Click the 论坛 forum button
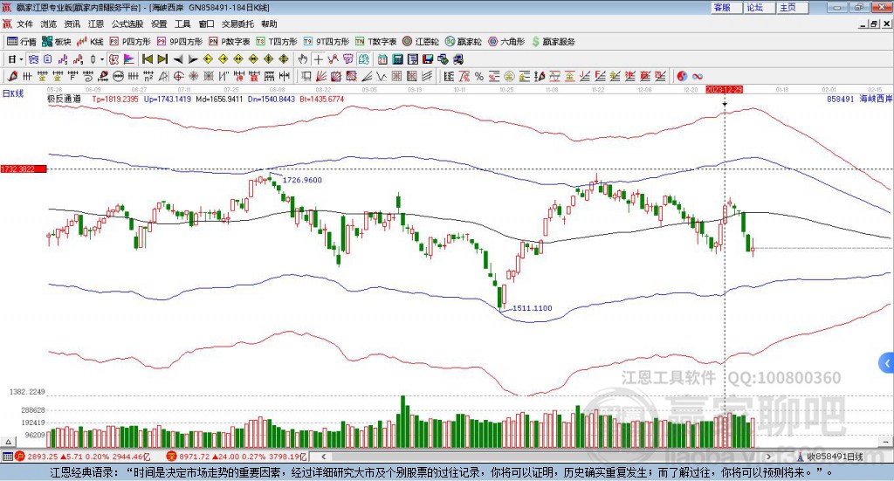The image size is (894, 481). click(759, 7)
